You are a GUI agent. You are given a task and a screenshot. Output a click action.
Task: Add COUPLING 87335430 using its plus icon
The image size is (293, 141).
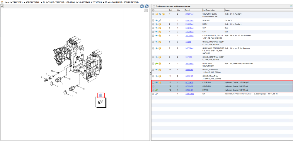[153, 86]
